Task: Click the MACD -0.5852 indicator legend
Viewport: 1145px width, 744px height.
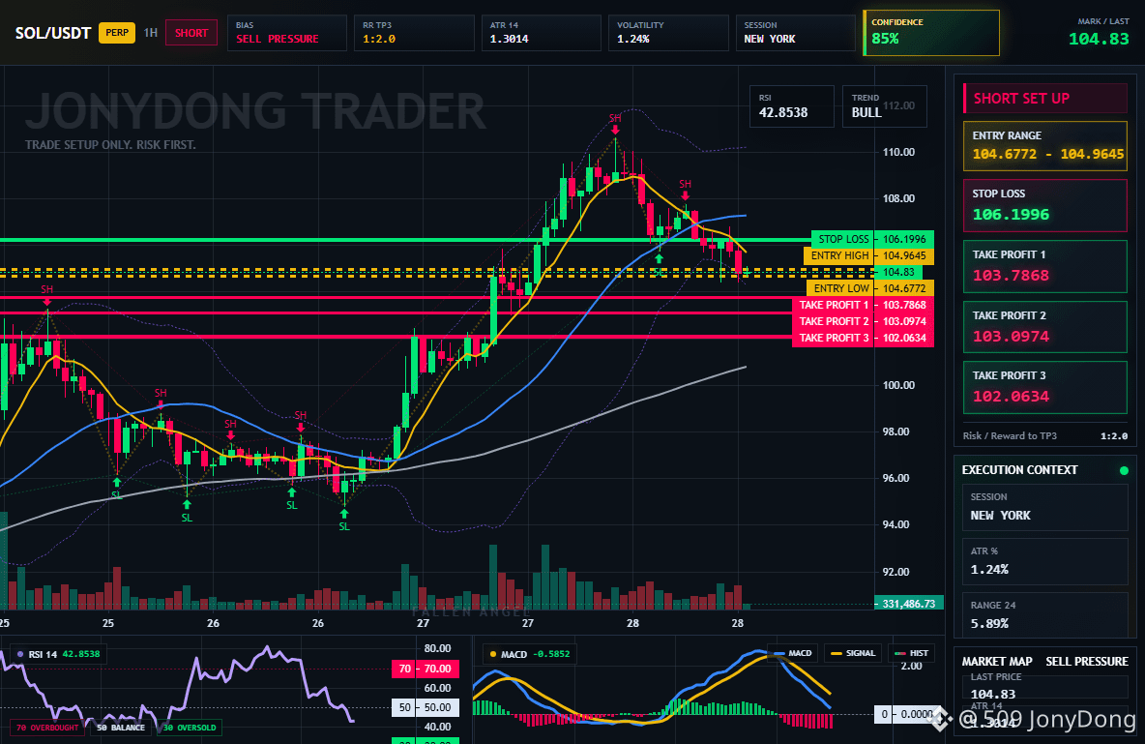Action: 530,654
